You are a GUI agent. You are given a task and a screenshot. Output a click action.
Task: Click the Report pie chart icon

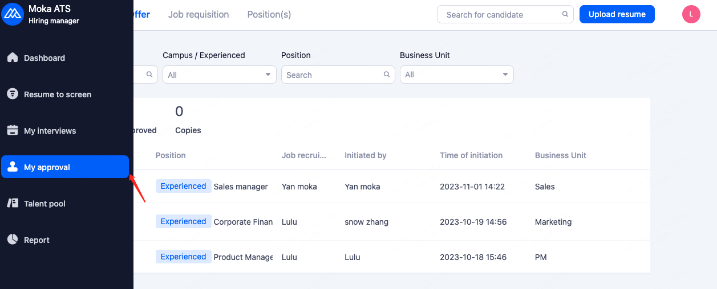click(13, 240)
